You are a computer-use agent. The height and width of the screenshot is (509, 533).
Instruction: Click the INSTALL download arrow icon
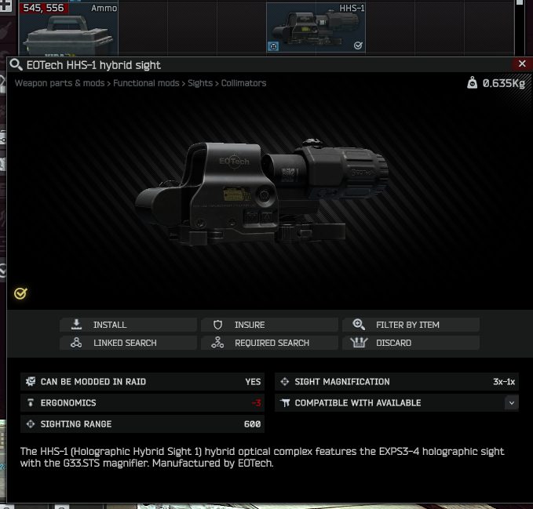(76, 325)
